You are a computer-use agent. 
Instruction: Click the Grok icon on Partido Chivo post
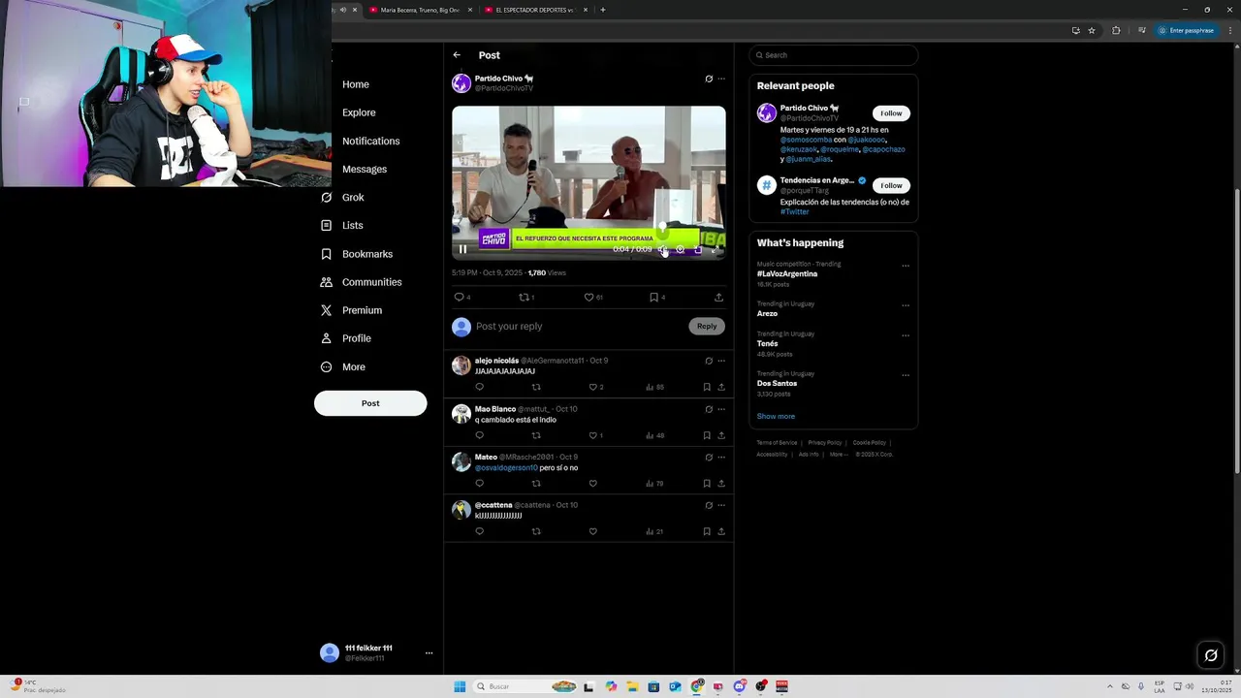tap(709, 79)
